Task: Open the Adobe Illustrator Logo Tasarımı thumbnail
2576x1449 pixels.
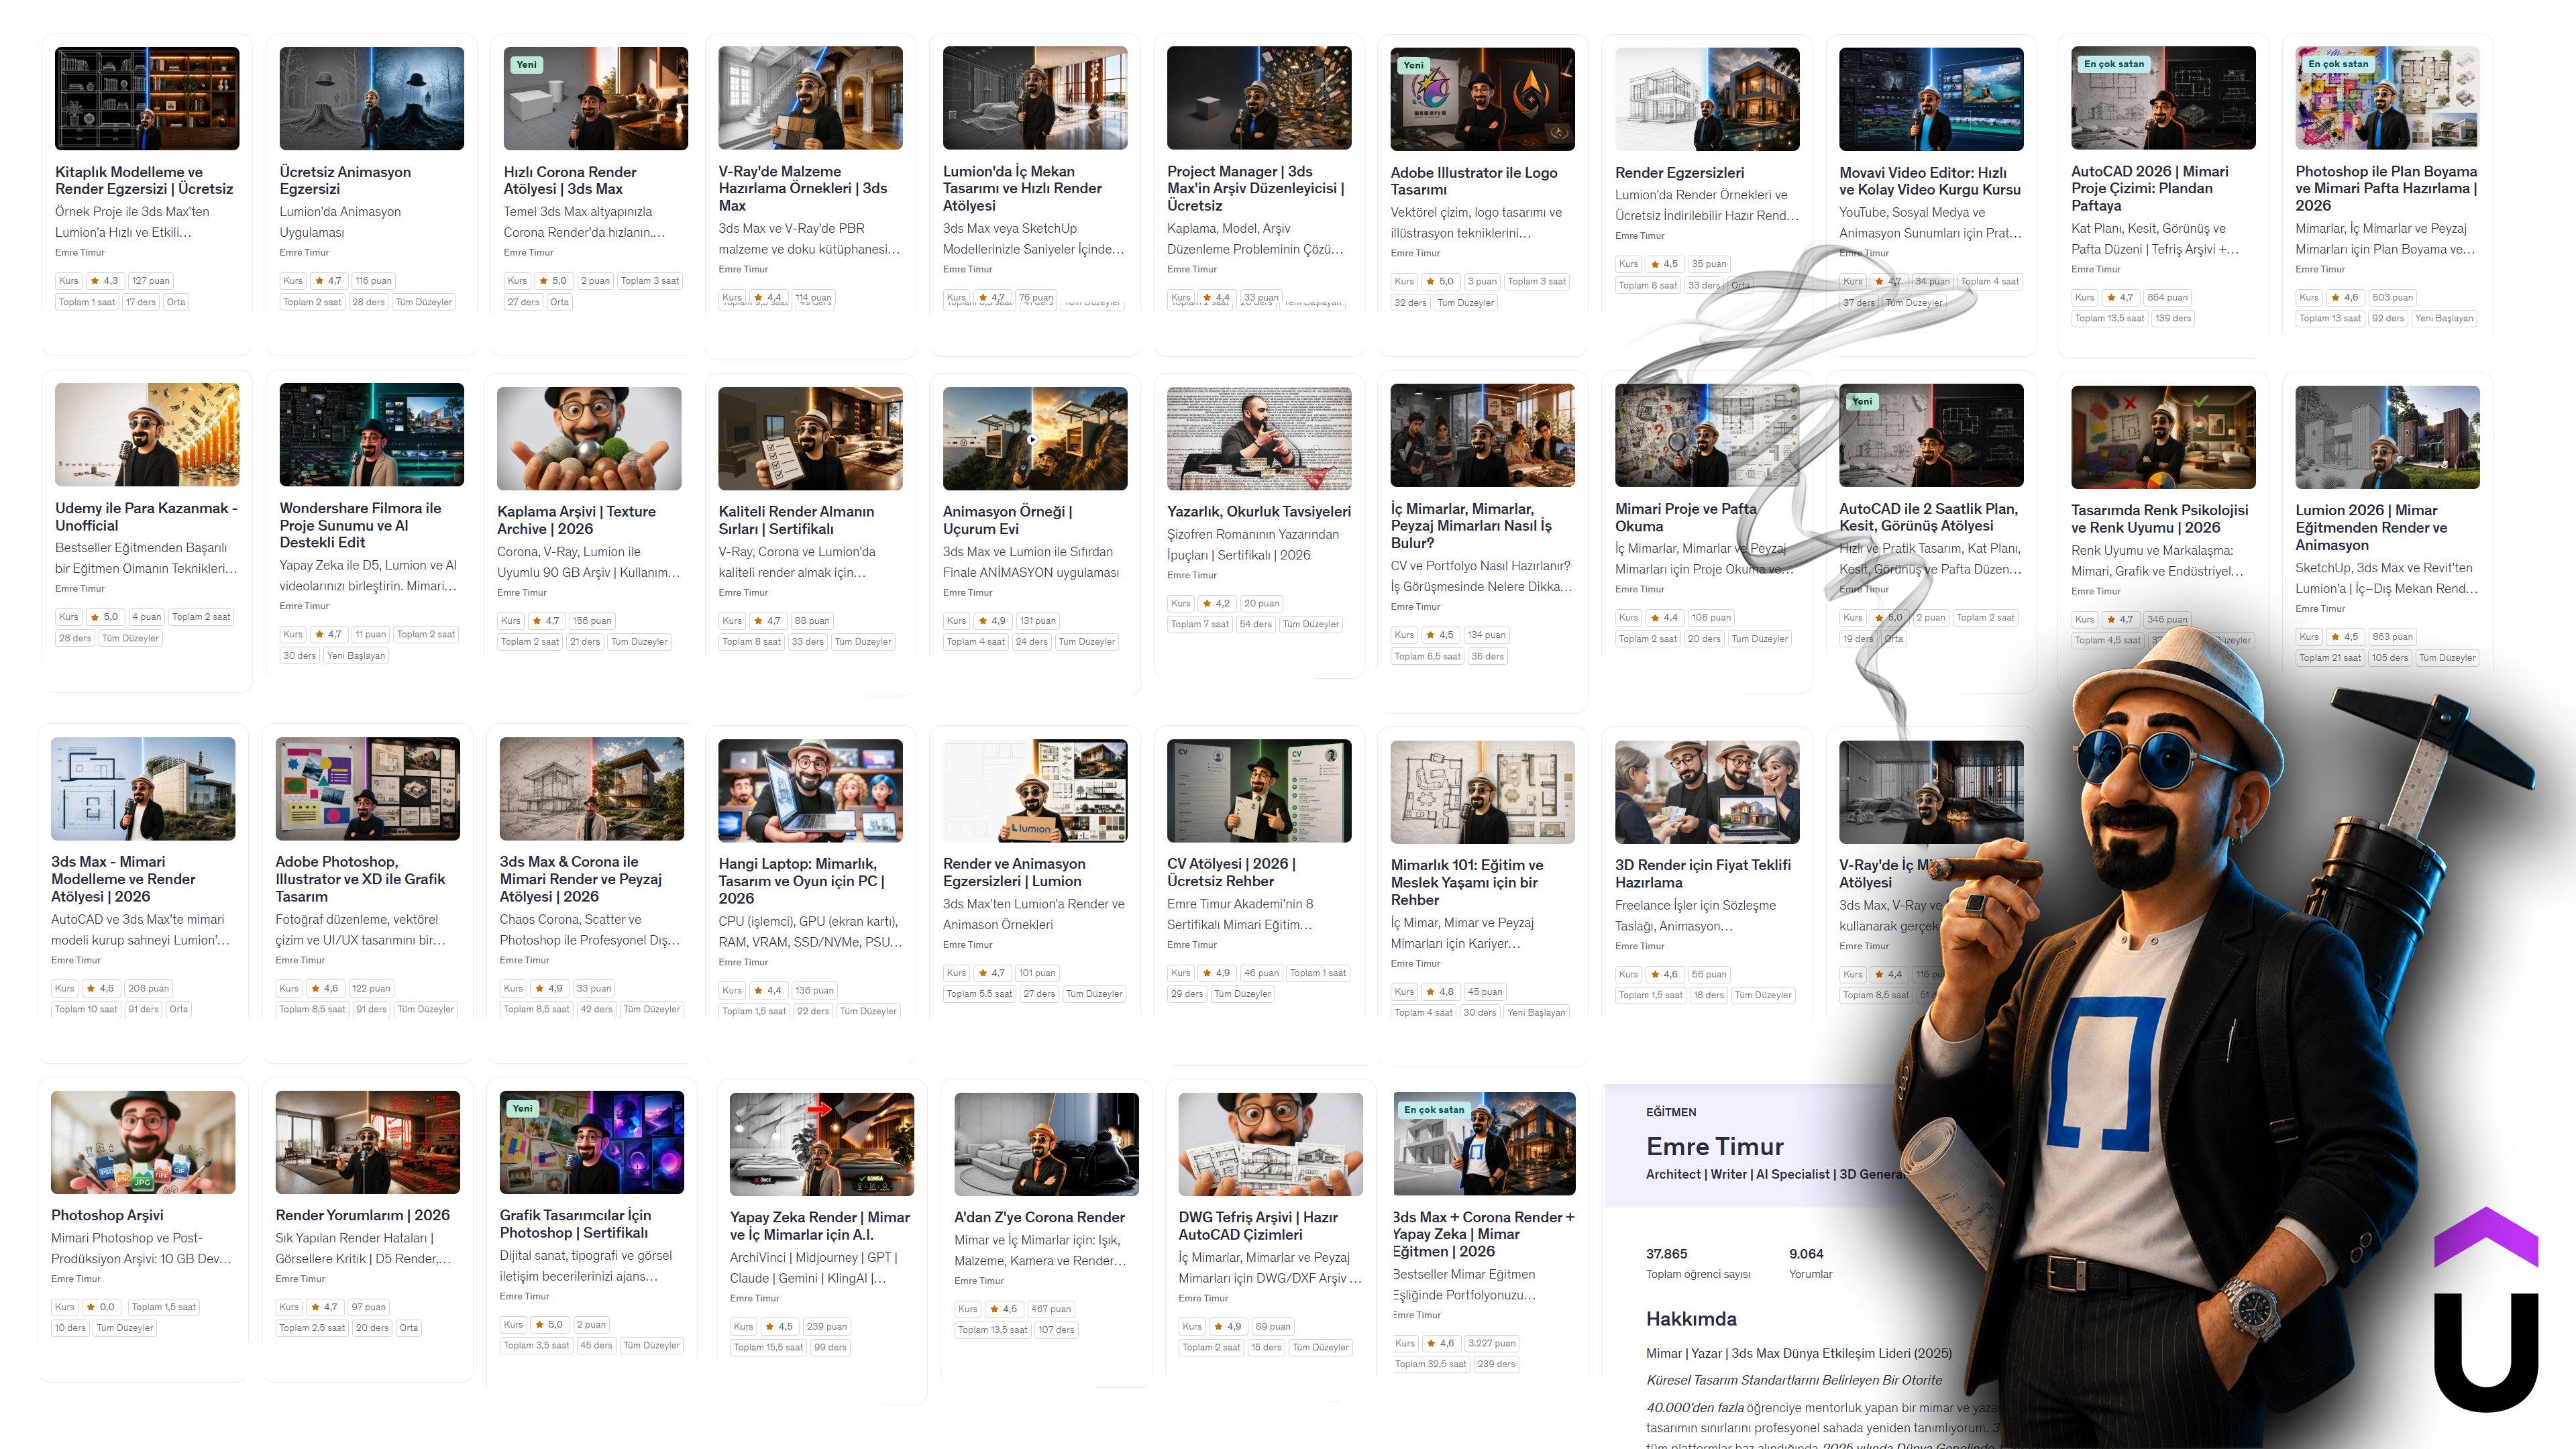Action: 1483,99
